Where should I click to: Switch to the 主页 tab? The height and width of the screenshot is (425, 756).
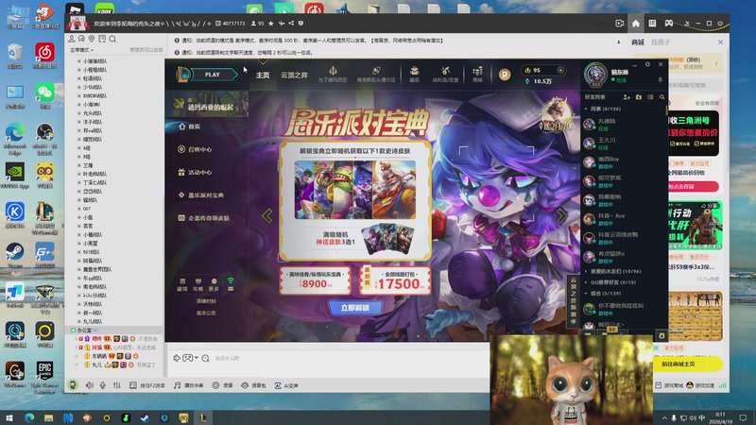pos(263,76)
